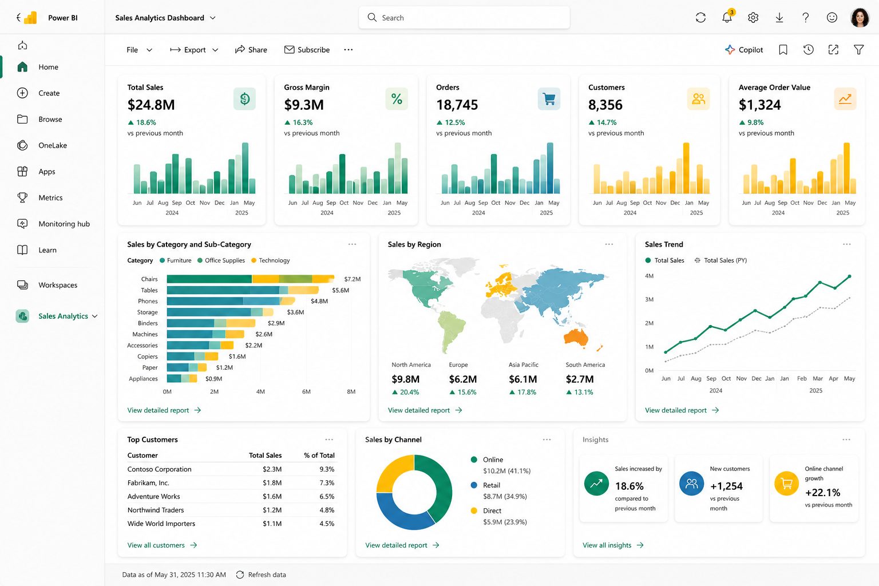Click the Power BI logo icon

(31, 18)
